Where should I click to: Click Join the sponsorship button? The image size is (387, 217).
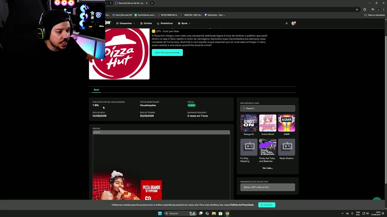tap(167, 52)
